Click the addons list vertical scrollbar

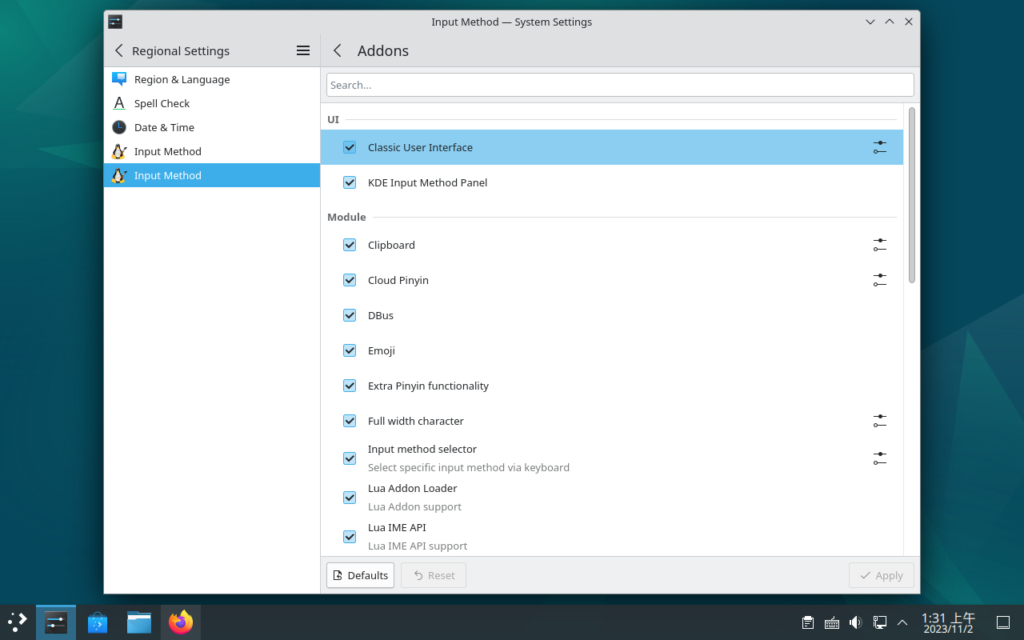pyautogui.click(x=912, y=195)
